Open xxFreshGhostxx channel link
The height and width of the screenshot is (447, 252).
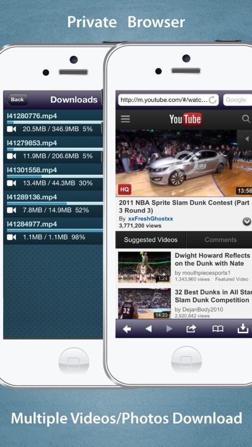[x=150, y=219]
